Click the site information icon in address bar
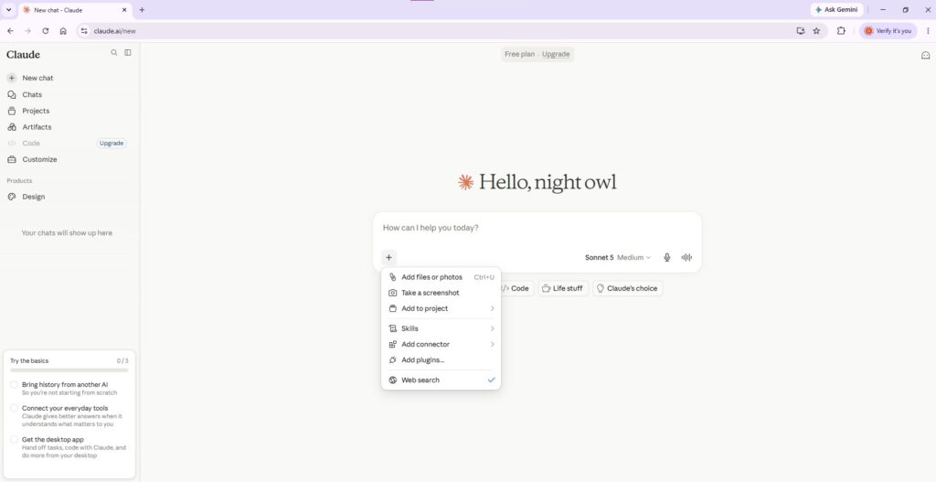Viewport: 936px width, 482px height. pos(84,31)
